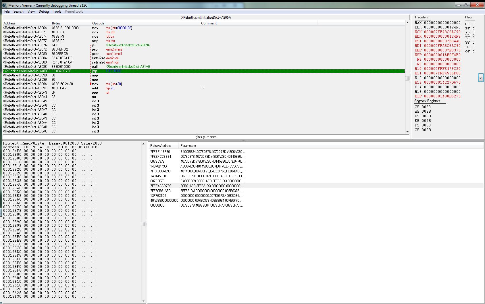Click the hex dump scroll up arrow

click(x=143, y=144)
